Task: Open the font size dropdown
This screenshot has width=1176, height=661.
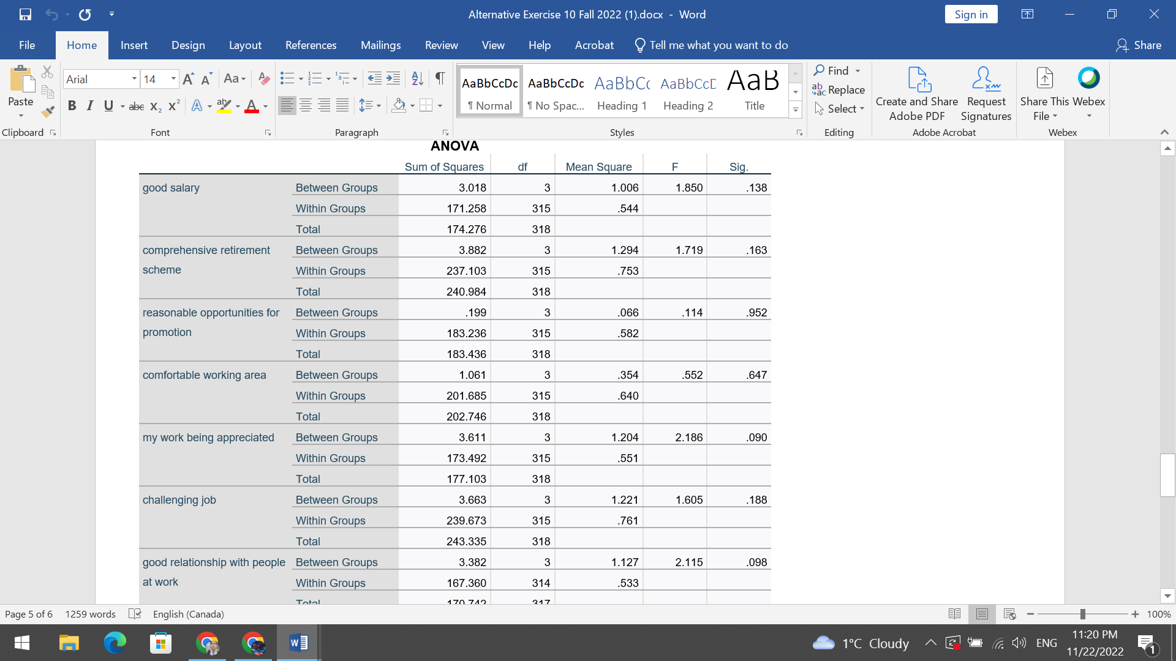Action: (173, 79)
